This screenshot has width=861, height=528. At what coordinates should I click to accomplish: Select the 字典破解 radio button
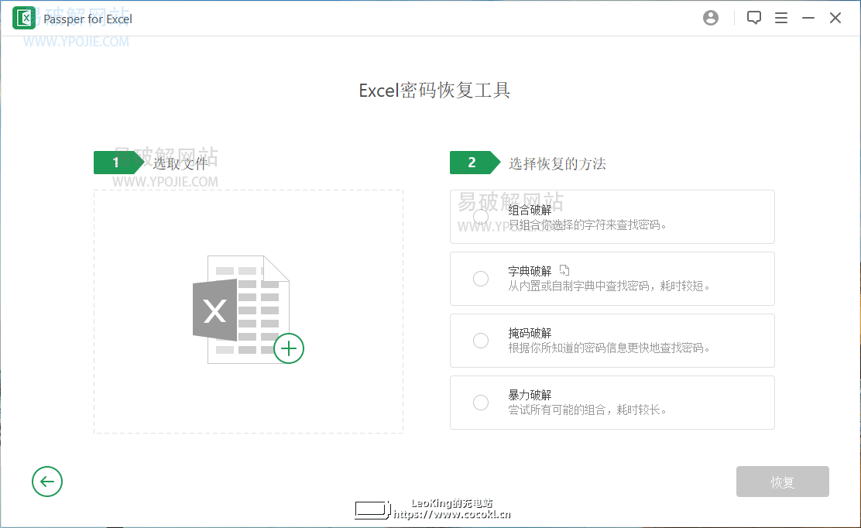(481, 279)
